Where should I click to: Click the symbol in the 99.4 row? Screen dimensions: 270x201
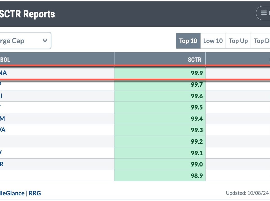click(x=2, y=119)
